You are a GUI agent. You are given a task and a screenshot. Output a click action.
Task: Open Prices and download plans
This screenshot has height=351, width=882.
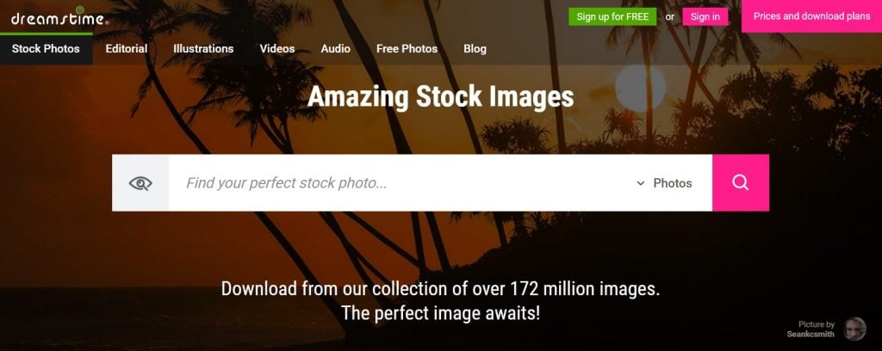[x=811, y=16]
